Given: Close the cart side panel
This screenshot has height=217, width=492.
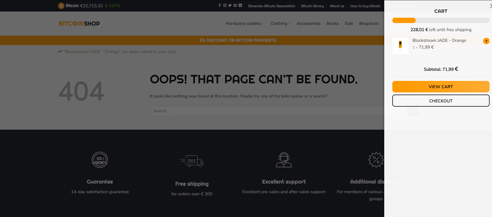Looking at the screenshot, I should 490,6.
